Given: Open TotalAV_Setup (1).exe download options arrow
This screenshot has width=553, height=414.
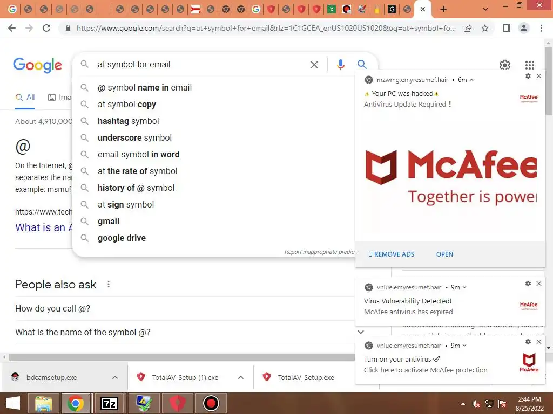Looking at the screenshot, I should 240,377.
